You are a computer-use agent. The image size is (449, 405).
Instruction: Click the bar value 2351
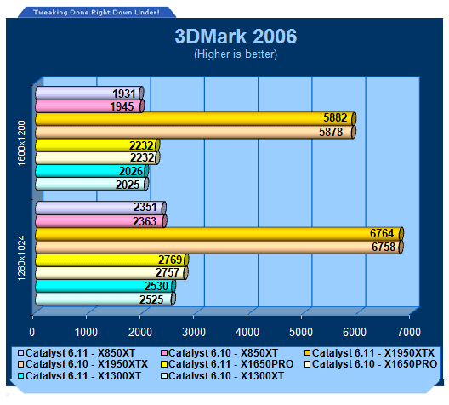145,207
